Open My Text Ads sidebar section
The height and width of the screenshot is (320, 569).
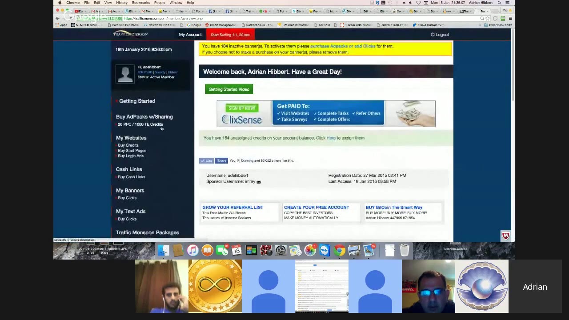coord(131,212)
